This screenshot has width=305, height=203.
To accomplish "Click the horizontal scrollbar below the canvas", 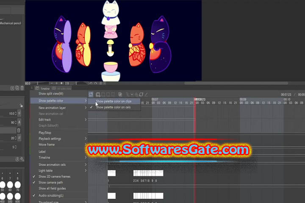I will click(x=236, y=83).
